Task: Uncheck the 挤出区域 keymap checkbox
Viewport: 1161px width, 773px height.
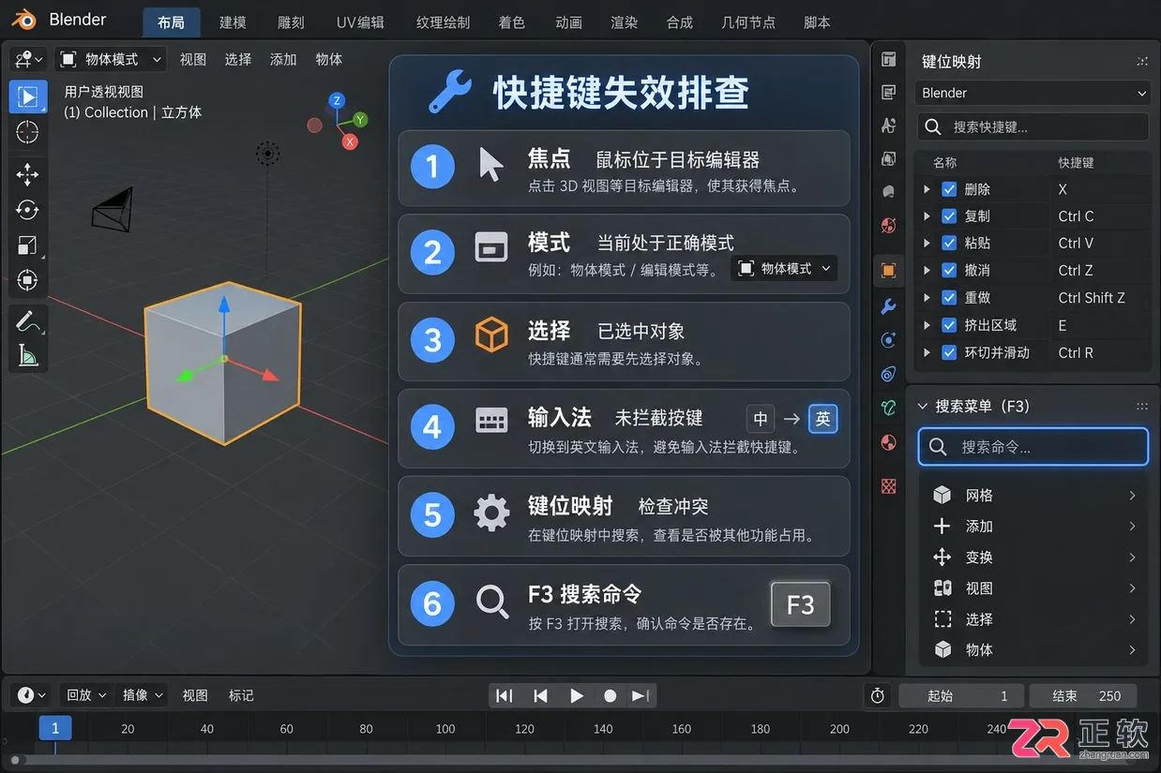Action: 949,326
